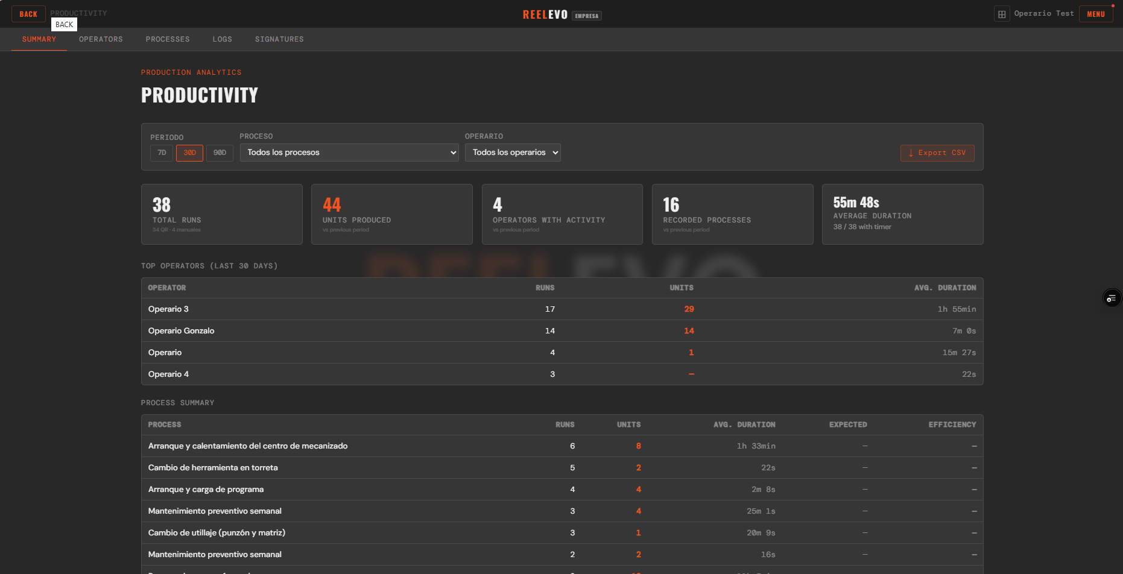Open the orange MENU button
Viewport: 1123px width, 574px height.
tap(1095, 14)
